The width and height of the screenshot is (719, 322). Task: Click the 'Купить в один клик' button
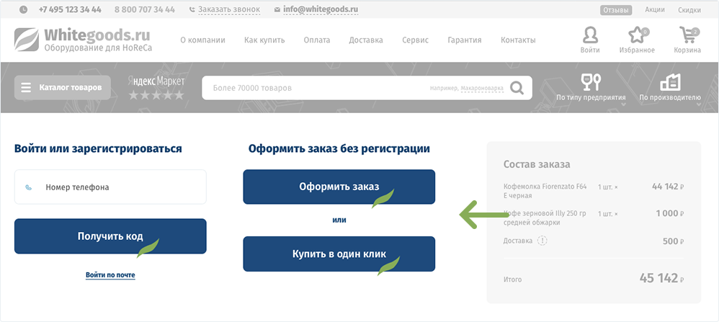tap(339, 254)
